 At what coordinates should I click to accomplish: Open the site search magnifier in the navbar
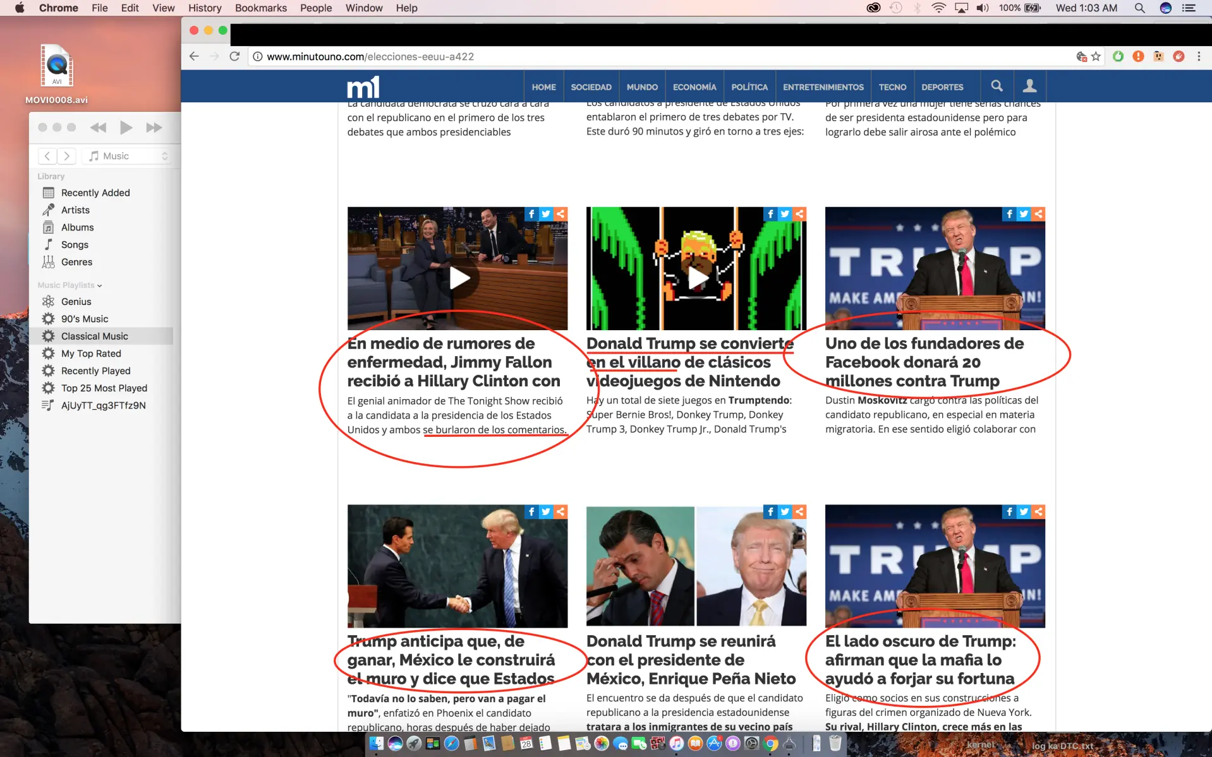997,86
